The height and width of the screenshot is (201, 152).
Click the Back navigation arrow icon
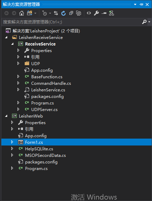coord(7,13)
